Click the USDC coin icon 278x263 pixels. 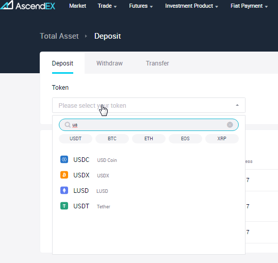64,159
